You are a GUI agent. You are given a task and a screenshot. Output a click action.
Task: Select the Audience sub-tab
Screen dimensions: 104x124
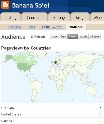tap(76, 27)
